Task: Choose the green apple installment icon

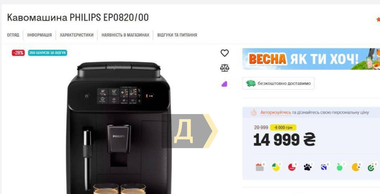Action: (340, 167)
